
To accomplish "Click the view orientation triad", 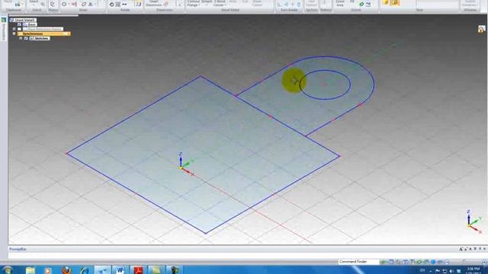I will tap(474, 221).
